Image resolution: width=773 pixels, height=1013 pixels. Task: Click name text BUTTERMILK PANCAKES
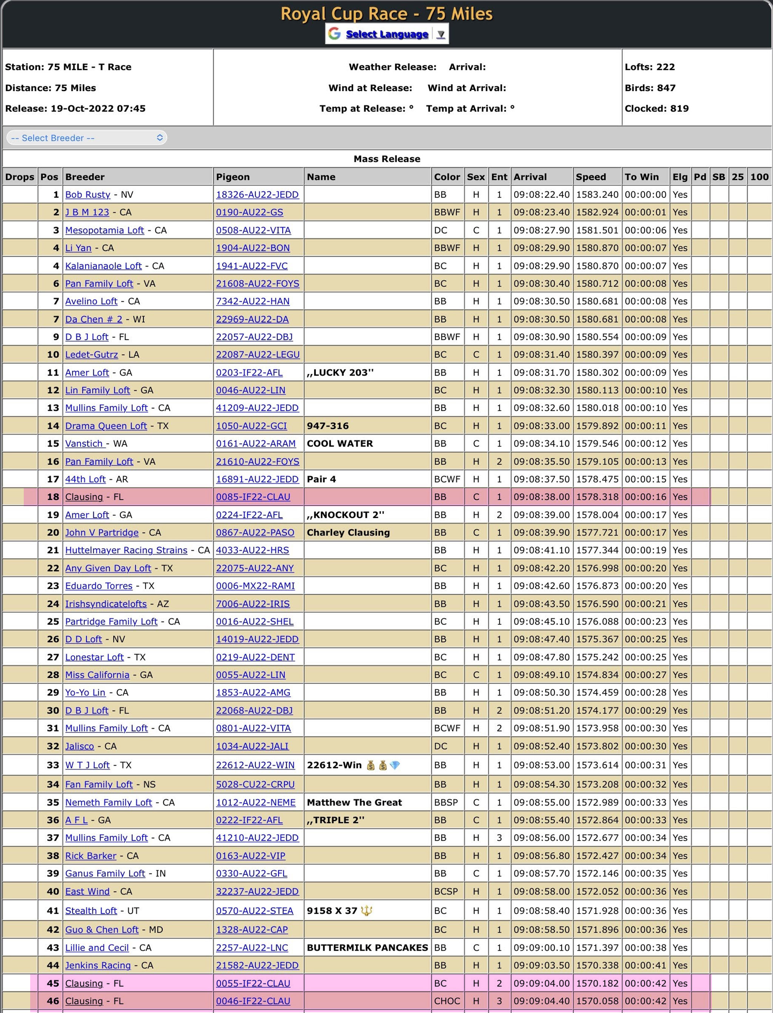pyautogui.click(x=367, y=948)
